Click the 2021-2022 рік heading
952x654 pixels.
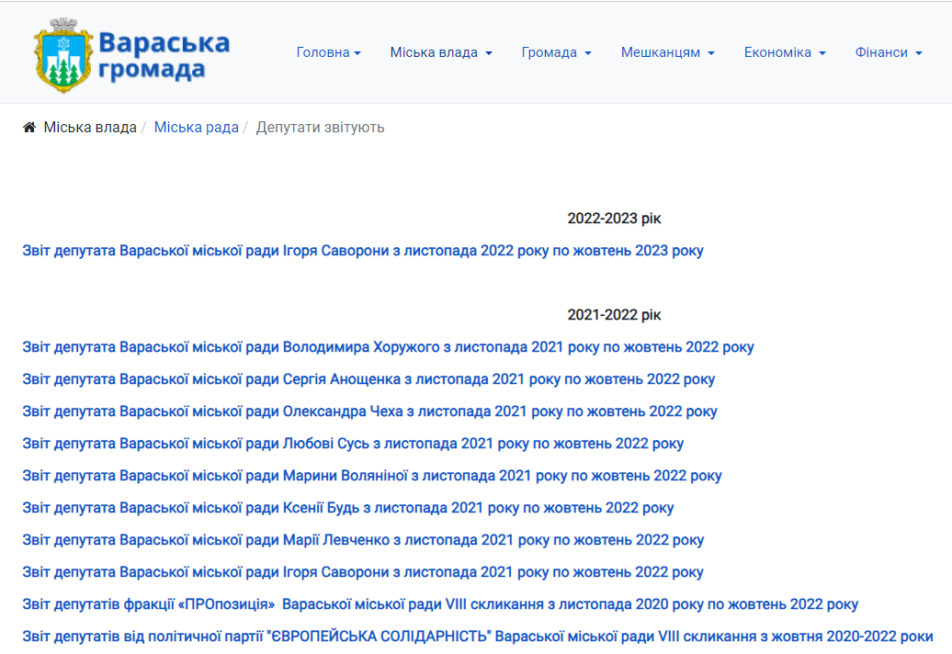coord(614,315)
